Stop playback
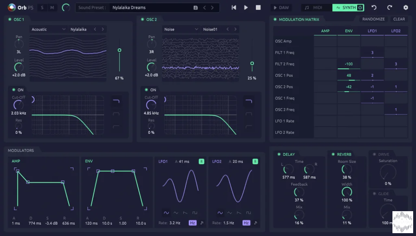This screenshot has width=416, height=236. pos(258,7)
